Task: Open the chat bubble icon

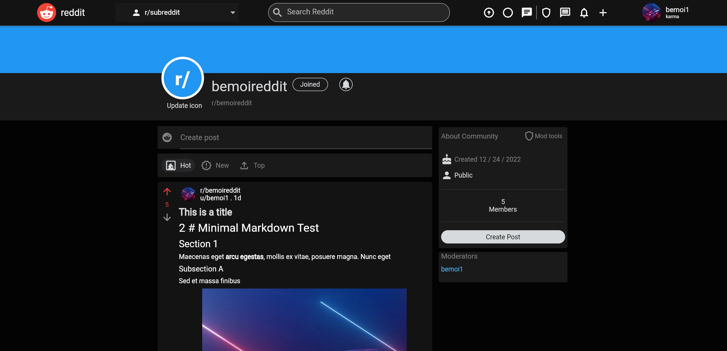Action: [x=527, y=13]
